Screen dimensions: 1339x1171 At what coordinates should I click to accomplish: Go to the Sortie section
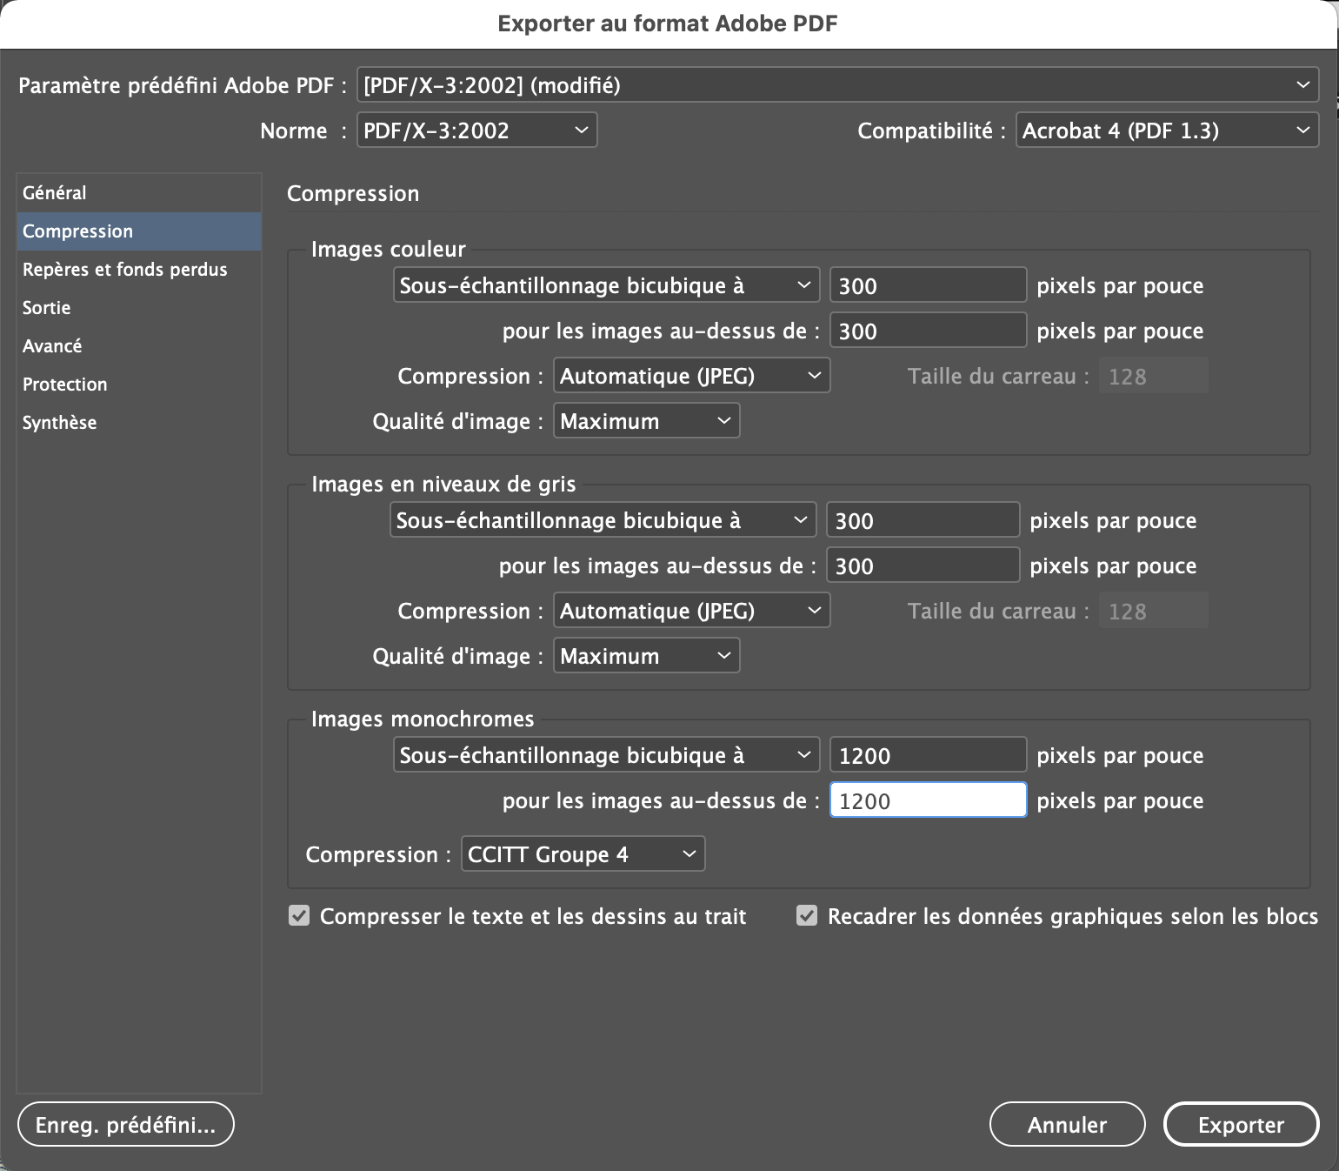(x=47, y=308)
